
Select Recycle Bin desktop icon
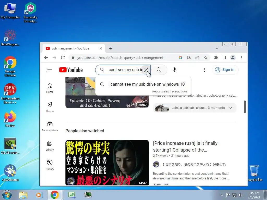255,173
